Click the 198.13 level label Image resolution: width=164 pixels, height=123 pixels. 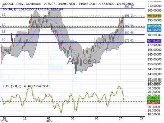[x=129, y=15]
